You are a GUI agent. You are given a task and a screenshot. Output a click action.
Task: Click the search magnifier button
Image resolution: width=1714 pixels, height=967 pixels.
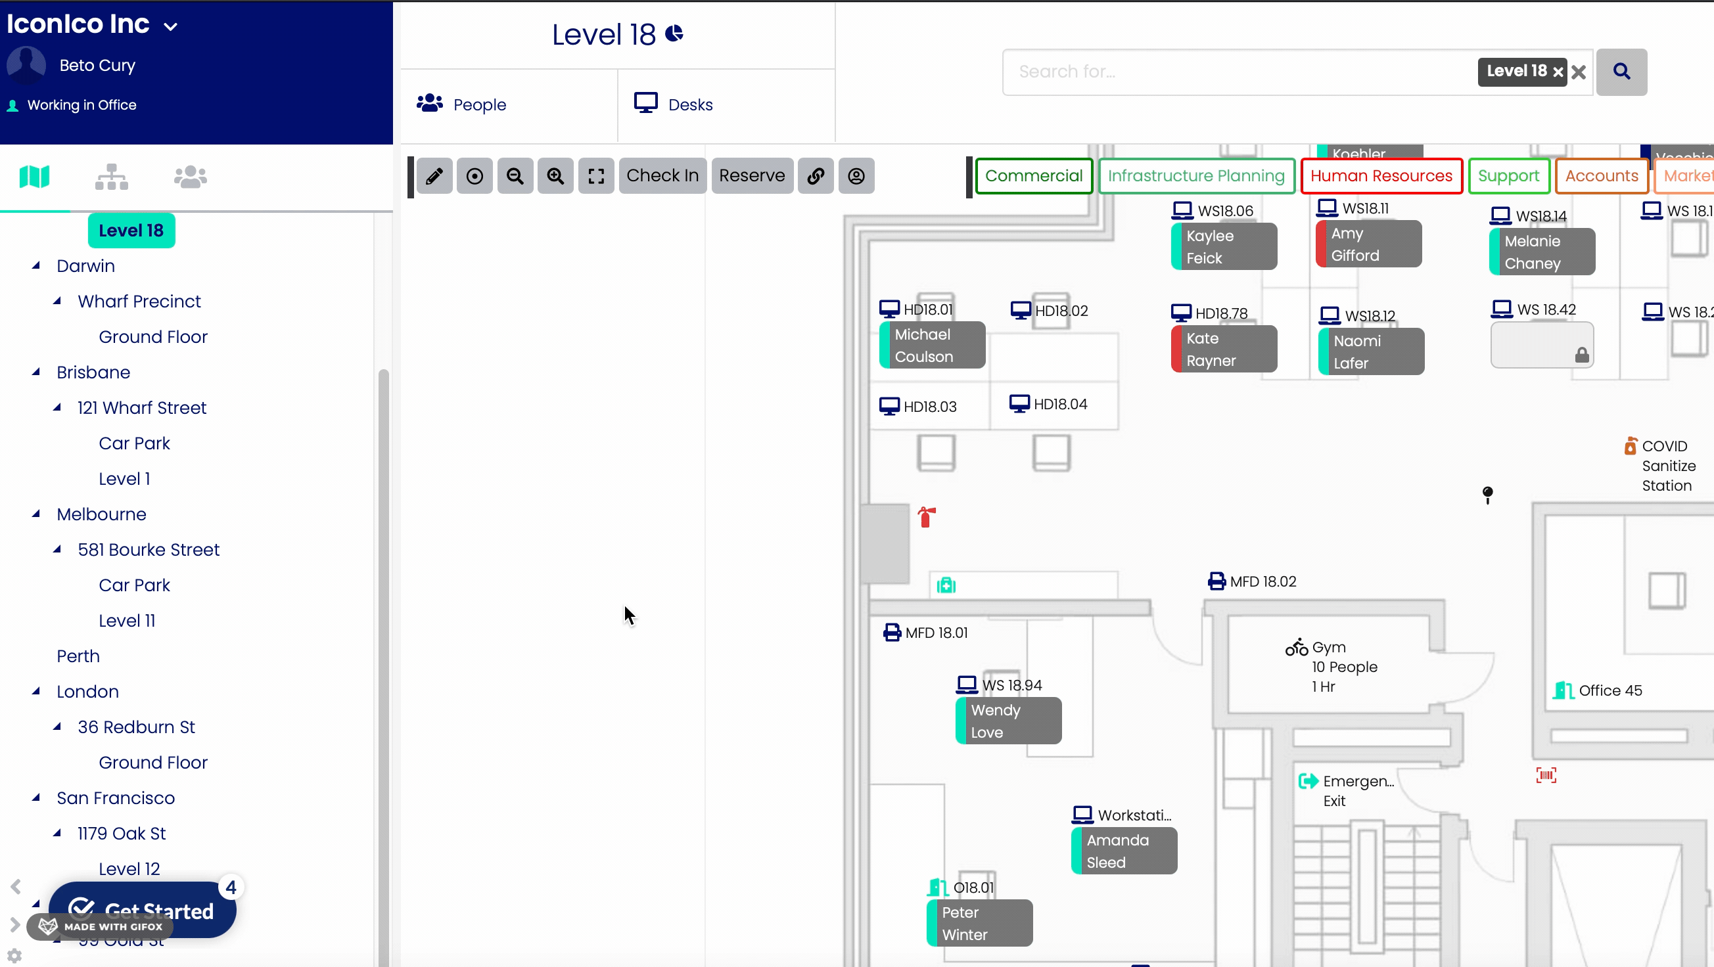pos(1621,72)
